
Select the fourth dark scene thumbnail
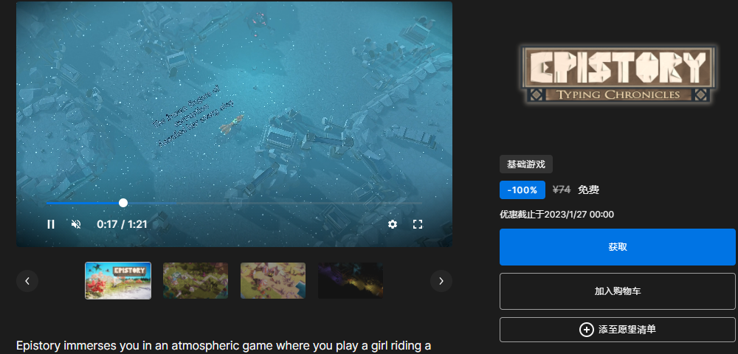coord(351,281)
